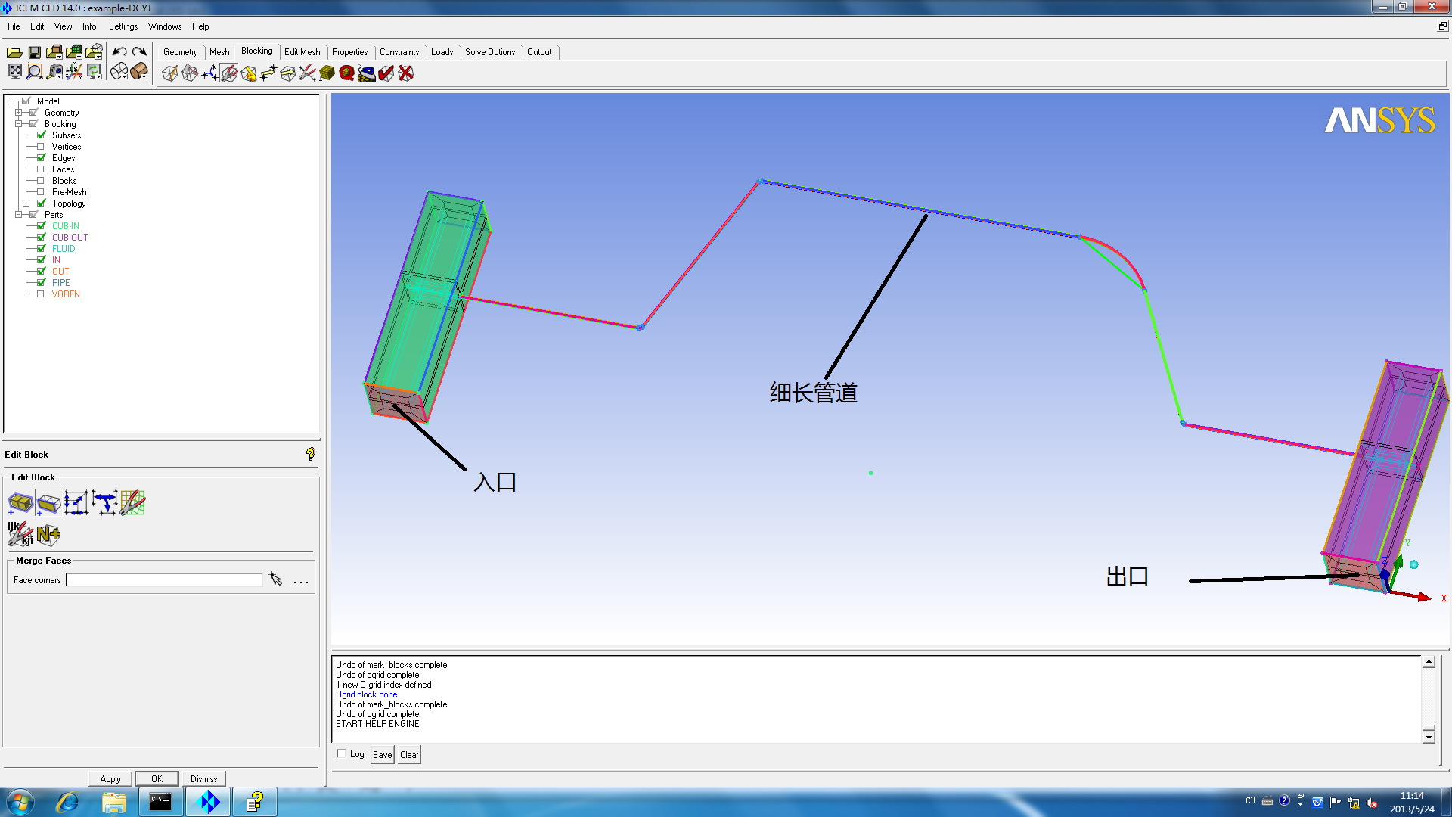
Task: Open the Settings menu
Action: (123, 26)
